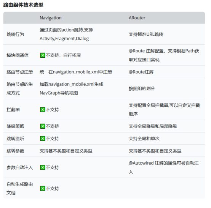The height and width of the screenshot is (208, 211).
Task: Select the 跳转监听 row label
Action: point(15,139)
